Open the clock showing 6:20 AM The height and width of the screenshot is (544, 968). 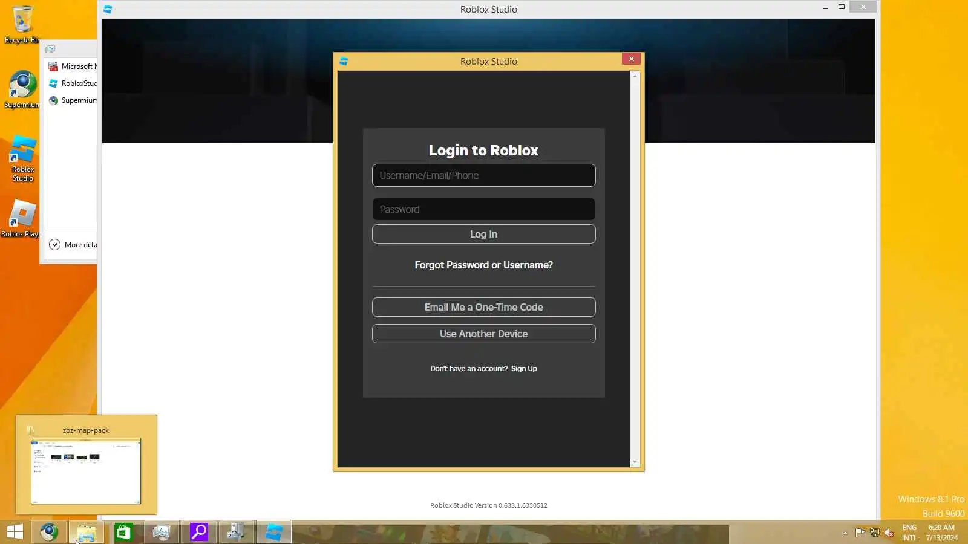click(x=942, y=533)
